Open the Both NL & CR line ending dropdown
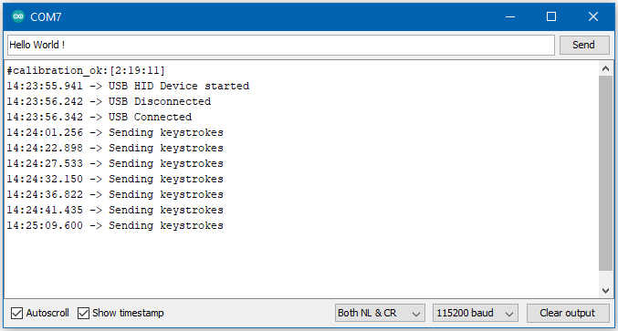The width and height of the screenshot is (618, 331). (x=380, y=313)
